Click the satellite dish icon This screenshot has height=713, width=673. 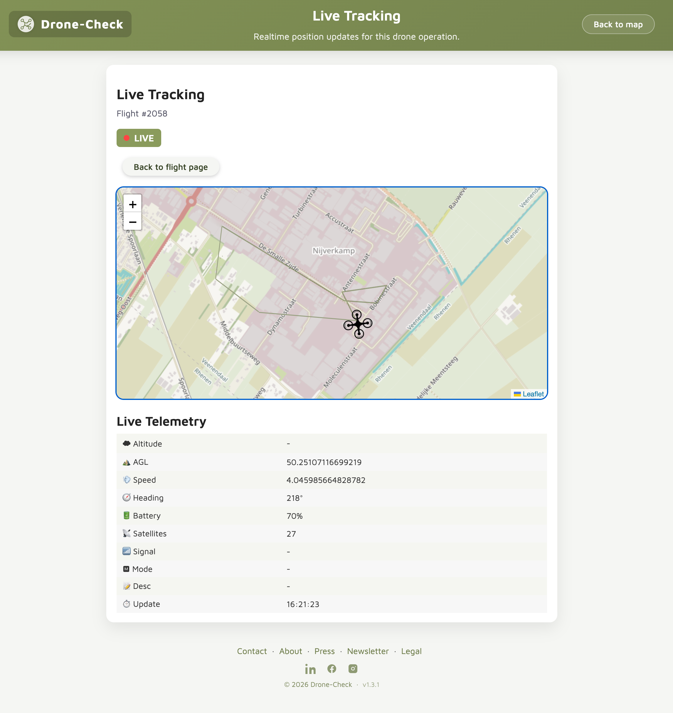pyautogui.click(x=126, y=534)
